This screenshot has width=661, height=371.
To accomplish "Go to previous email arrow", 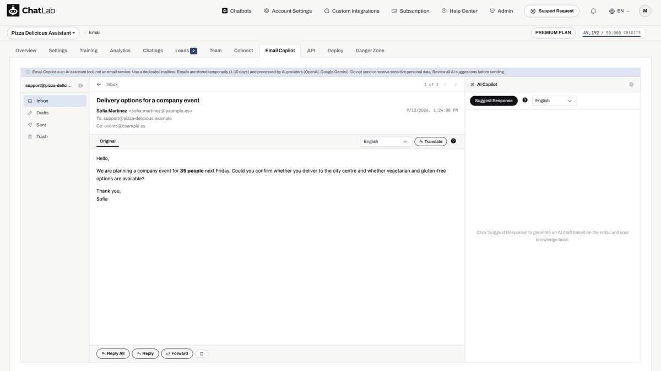I will [x=445, y=85].
